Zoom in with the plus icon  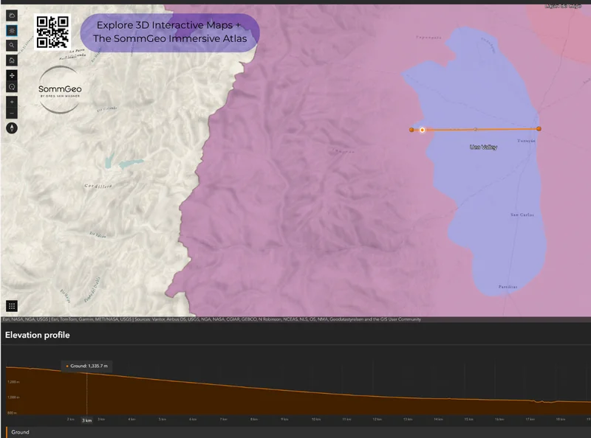coord(12,103)
